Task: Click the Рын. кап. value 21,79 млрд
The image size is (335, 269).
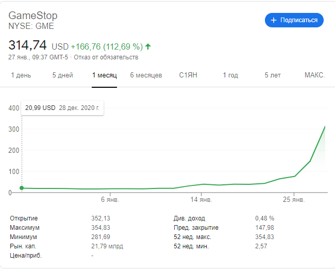Action: (x=107, y=246)
